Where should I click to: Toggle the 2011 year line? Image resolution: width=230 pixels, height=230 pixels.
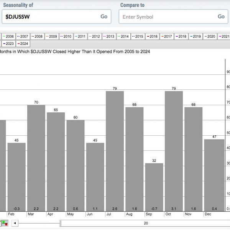point(80,36)
